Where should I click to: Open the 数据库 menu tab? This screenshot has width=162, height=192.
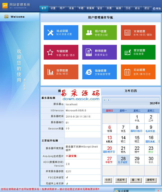[90, 8]
